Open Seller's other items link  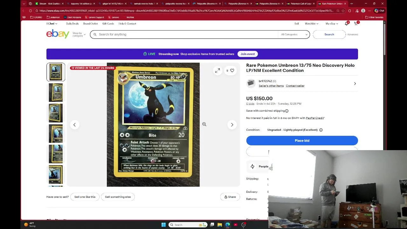[271, 86]
